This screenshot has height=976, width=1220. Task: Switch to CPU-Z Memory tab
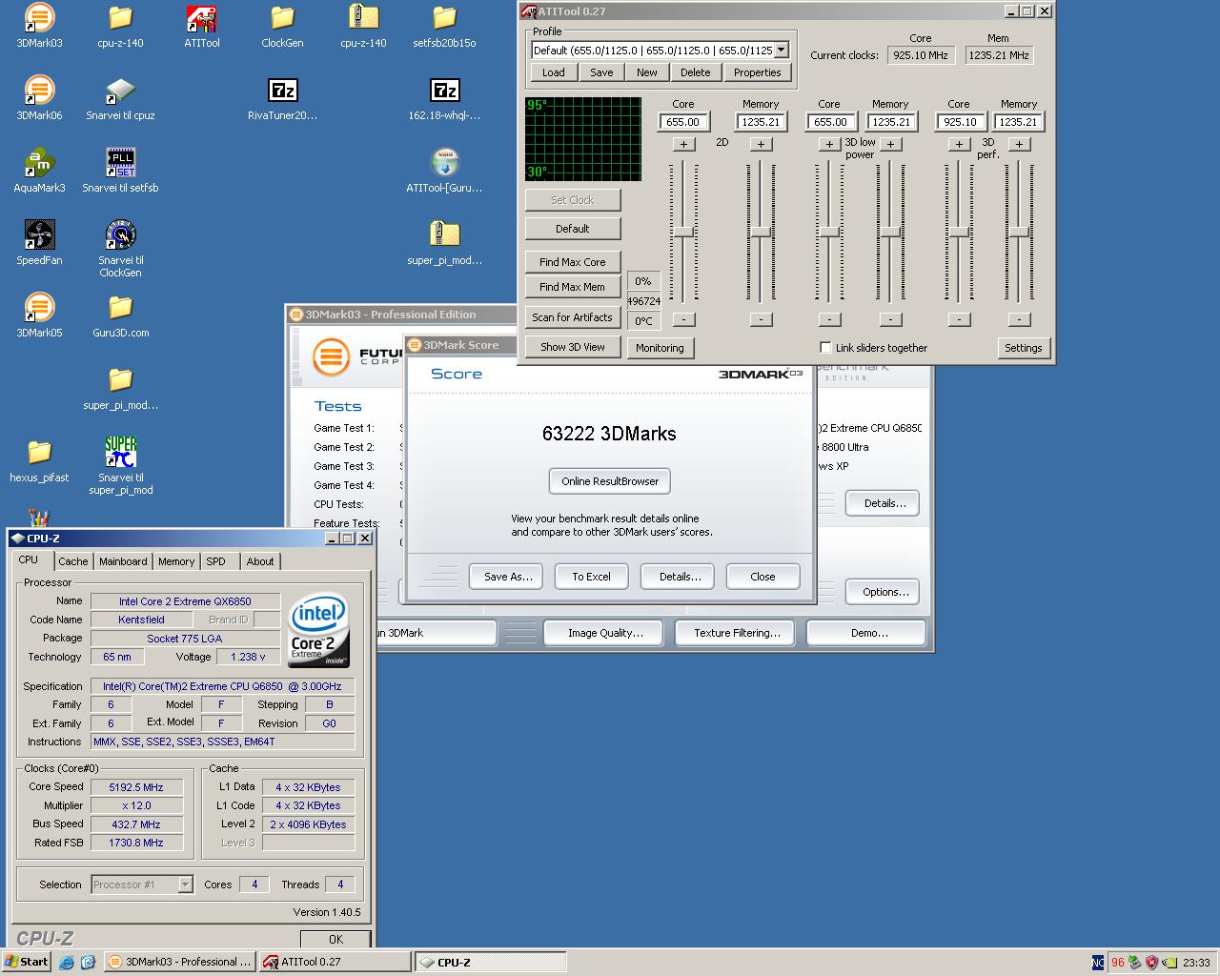[176, 561]
